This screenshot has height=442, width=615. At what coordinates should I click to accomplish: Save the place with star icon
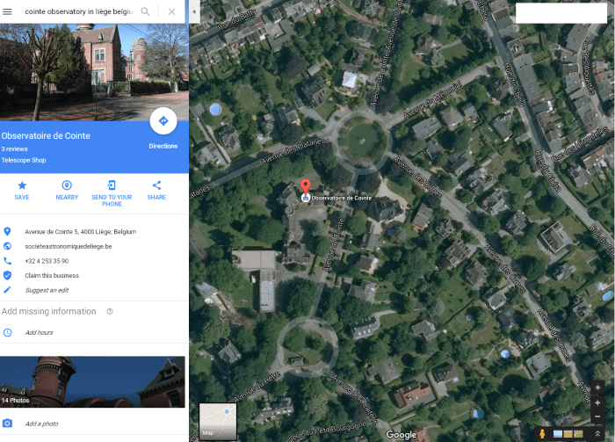pyautogui.click(x=22, y=190)
